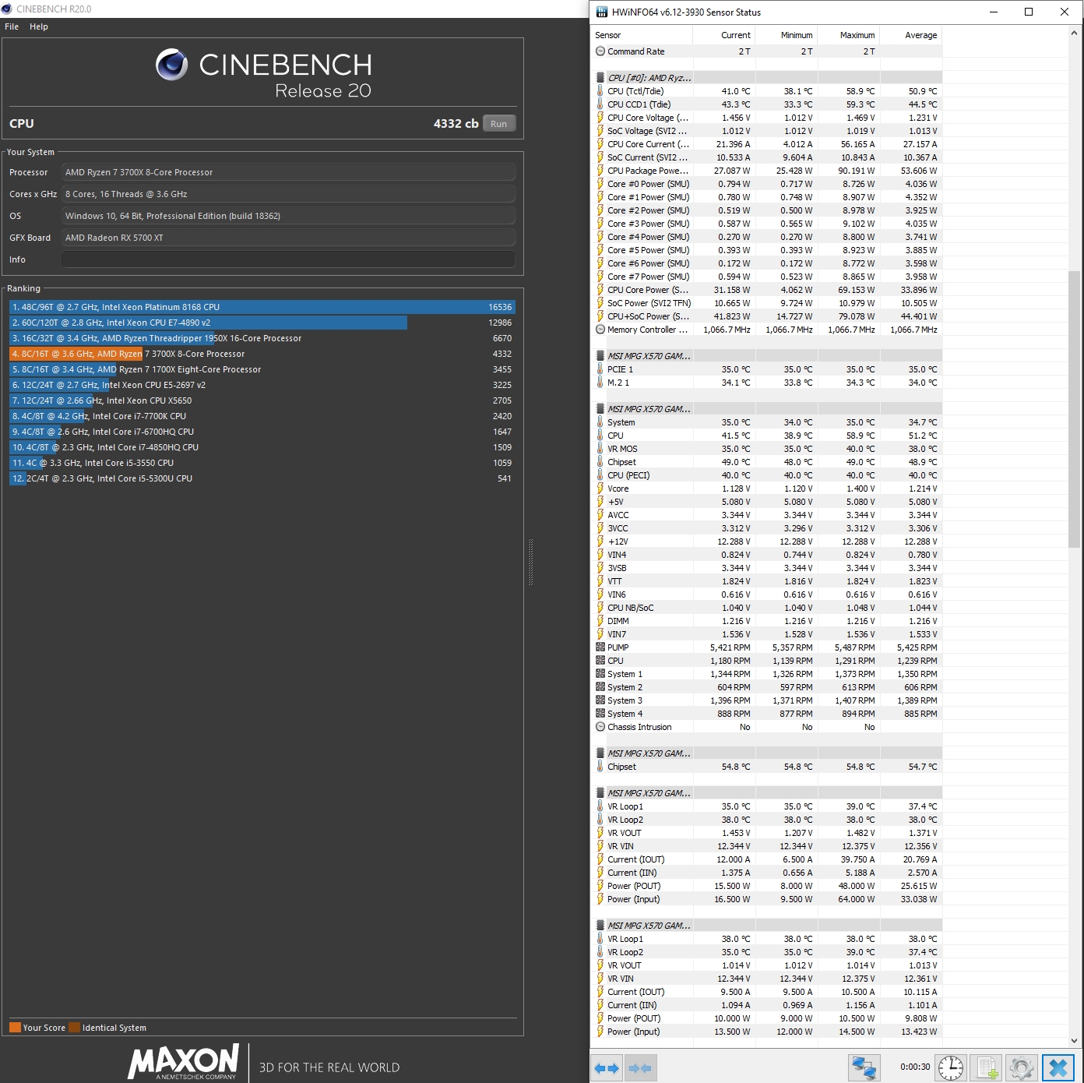1084x1083 pixels.
Task: Click the Current column header
Action: pyautogui.click(x=723, y=35)
